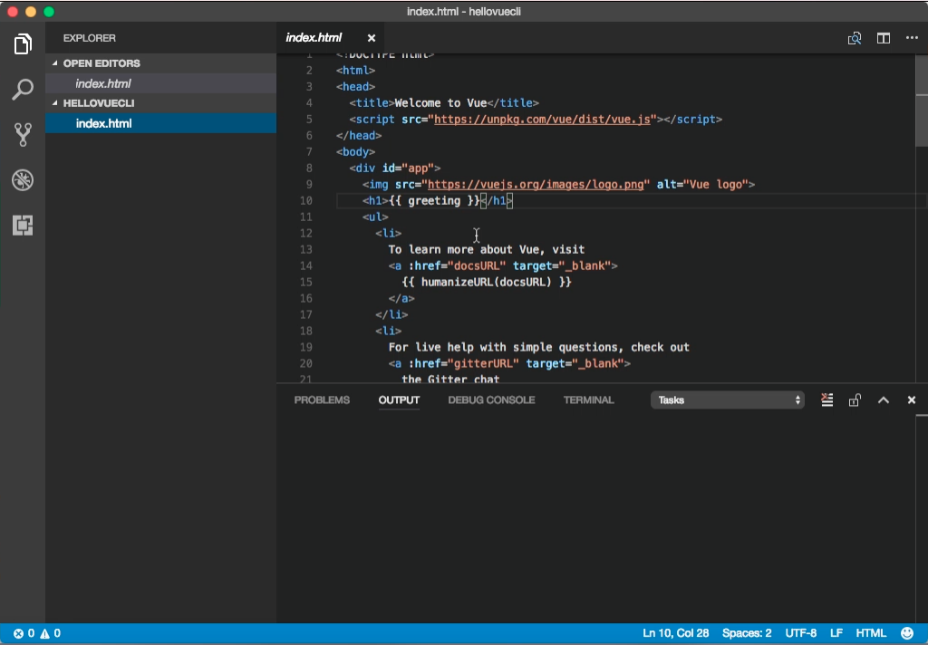
Task: Switch to the TERMINAL panel tab
Action: coord(588,400)
